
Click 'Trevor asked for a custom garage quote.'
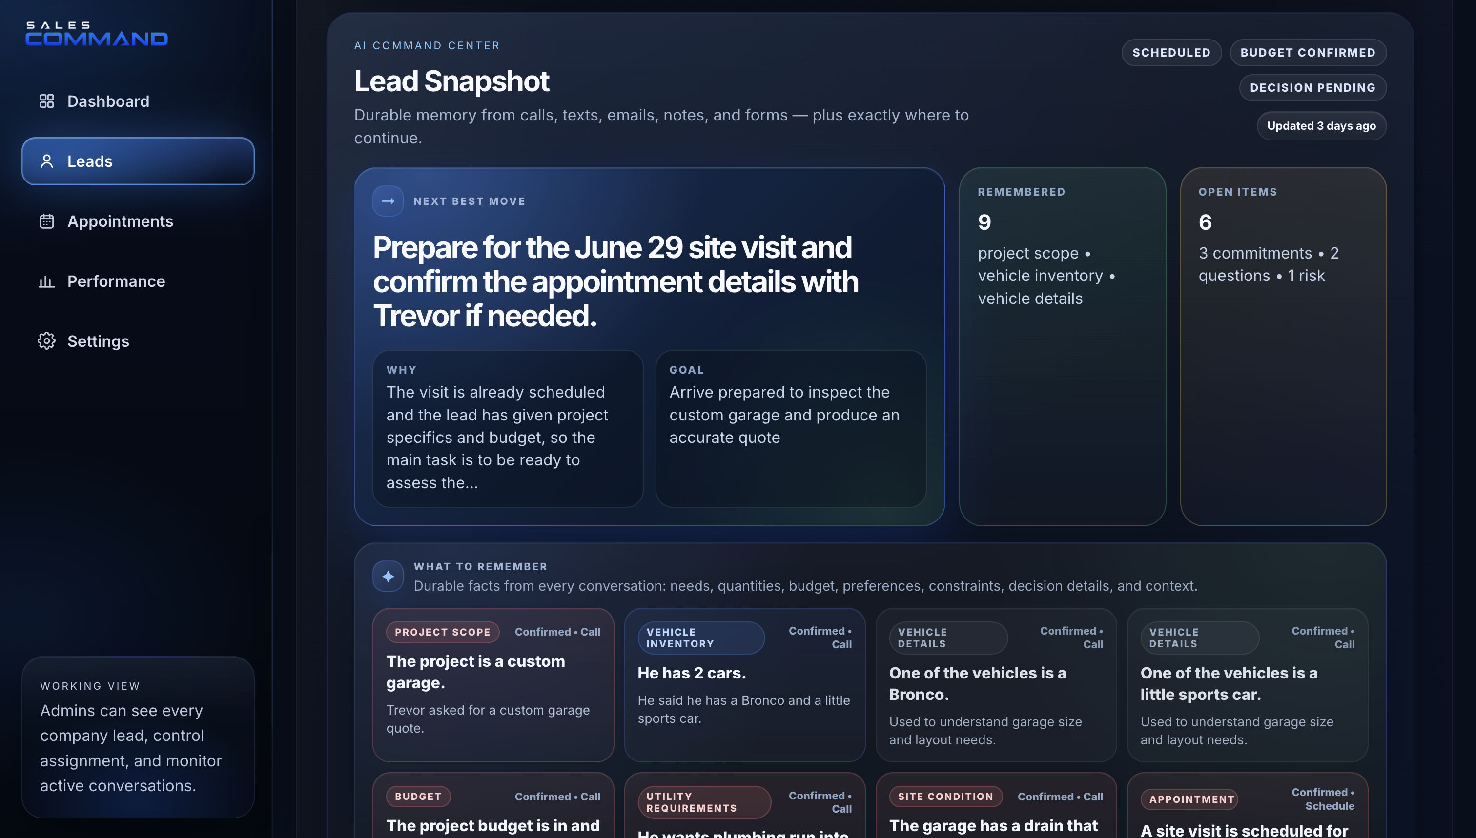488,719
